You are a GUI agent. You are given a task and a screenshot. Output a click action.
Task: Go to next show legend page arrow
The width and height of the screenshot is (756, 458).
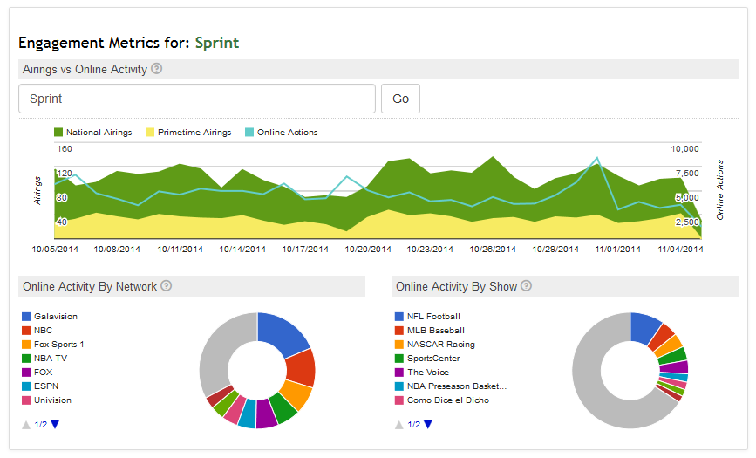(428, 425)
